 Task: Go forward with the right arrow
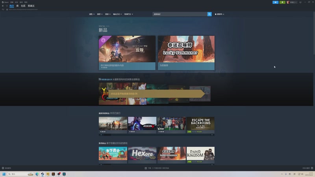pos(6,6)
